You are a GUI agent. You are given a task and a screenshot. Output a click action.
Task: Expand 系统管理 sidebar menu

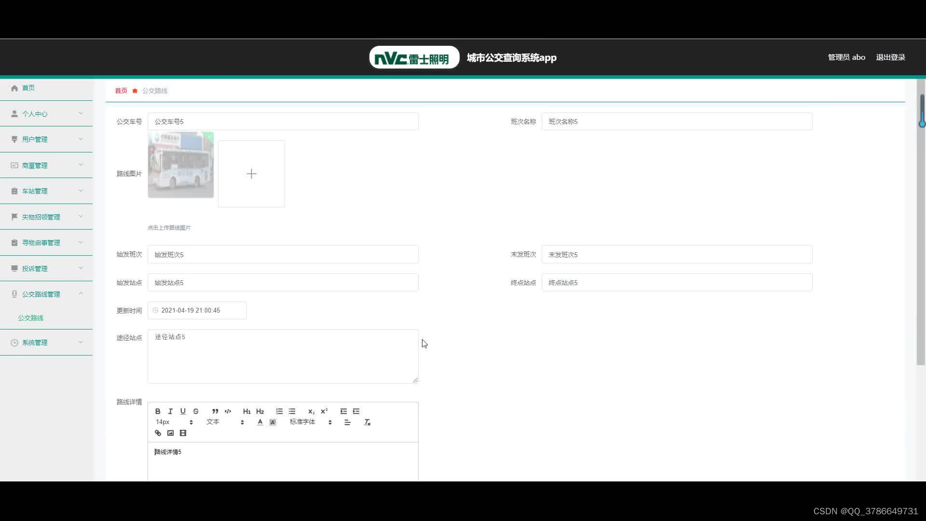(x=46, y=343)
